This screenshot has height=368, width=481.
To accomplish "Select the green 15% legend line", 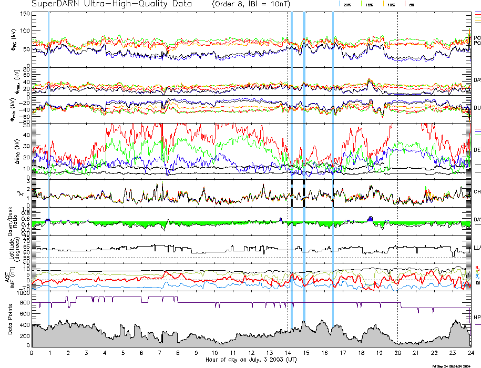I will [x=362, y=4].
